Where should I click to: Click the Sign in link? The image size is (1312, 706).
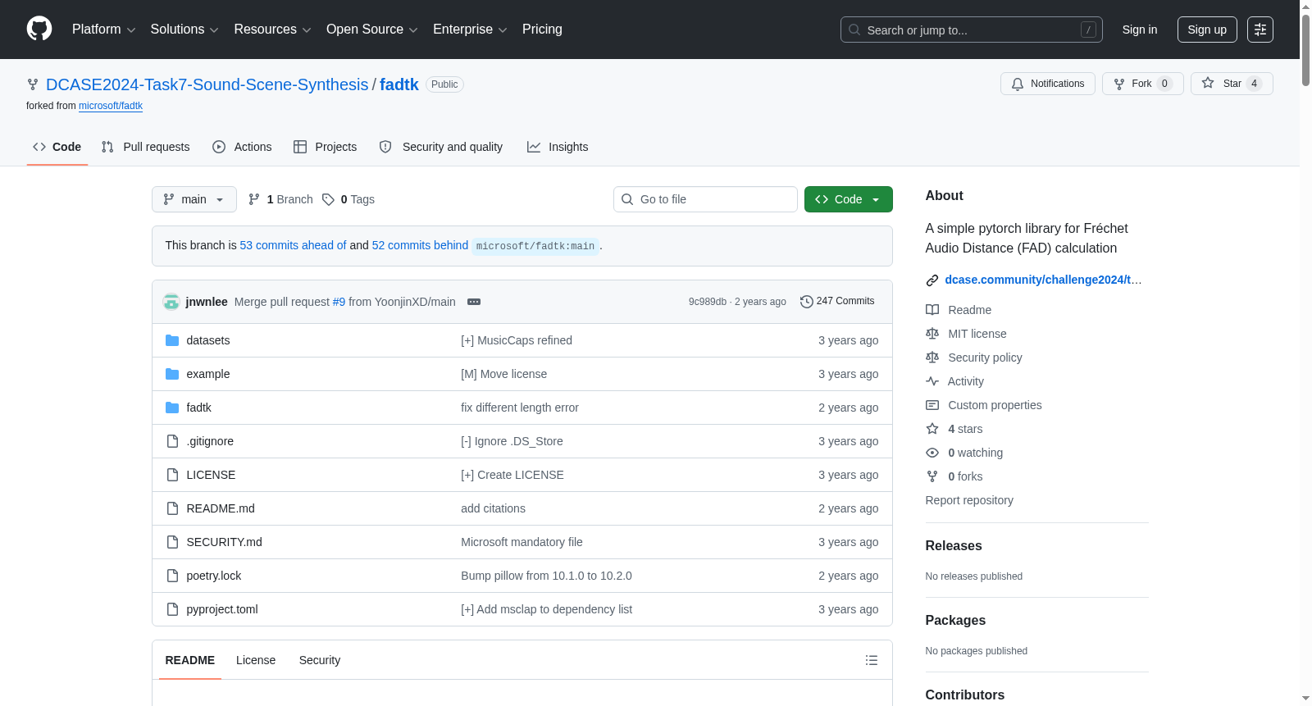click(1140, 30)
